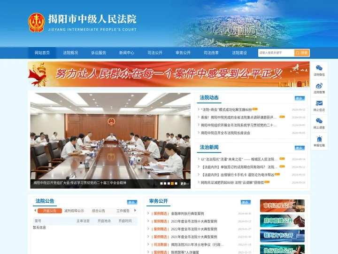
Task: Open news 揭阳中院召开全市法院院长座谈会
Action: pos(225,133)
